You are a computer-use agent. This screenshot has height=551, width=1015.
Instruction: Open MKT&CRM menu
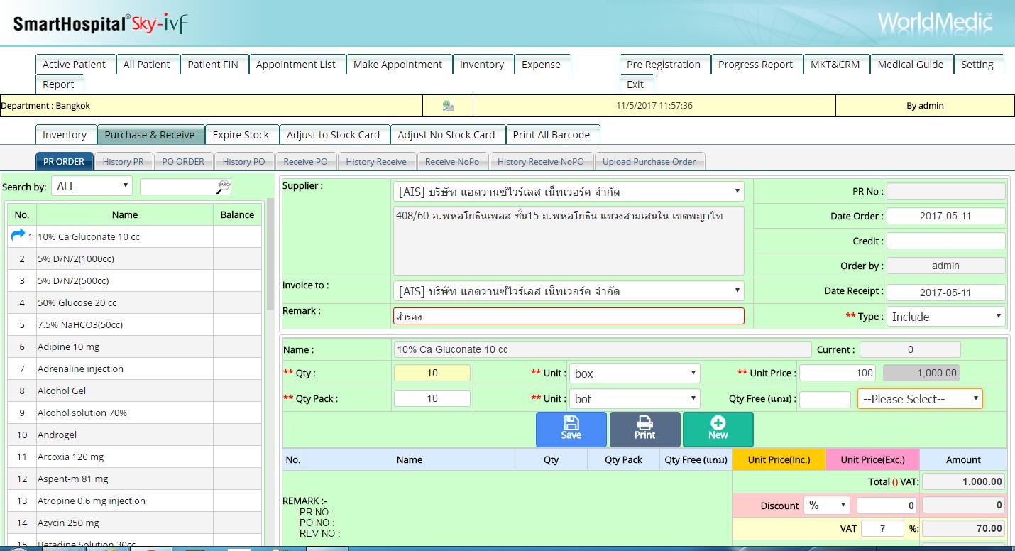point(835,64)
